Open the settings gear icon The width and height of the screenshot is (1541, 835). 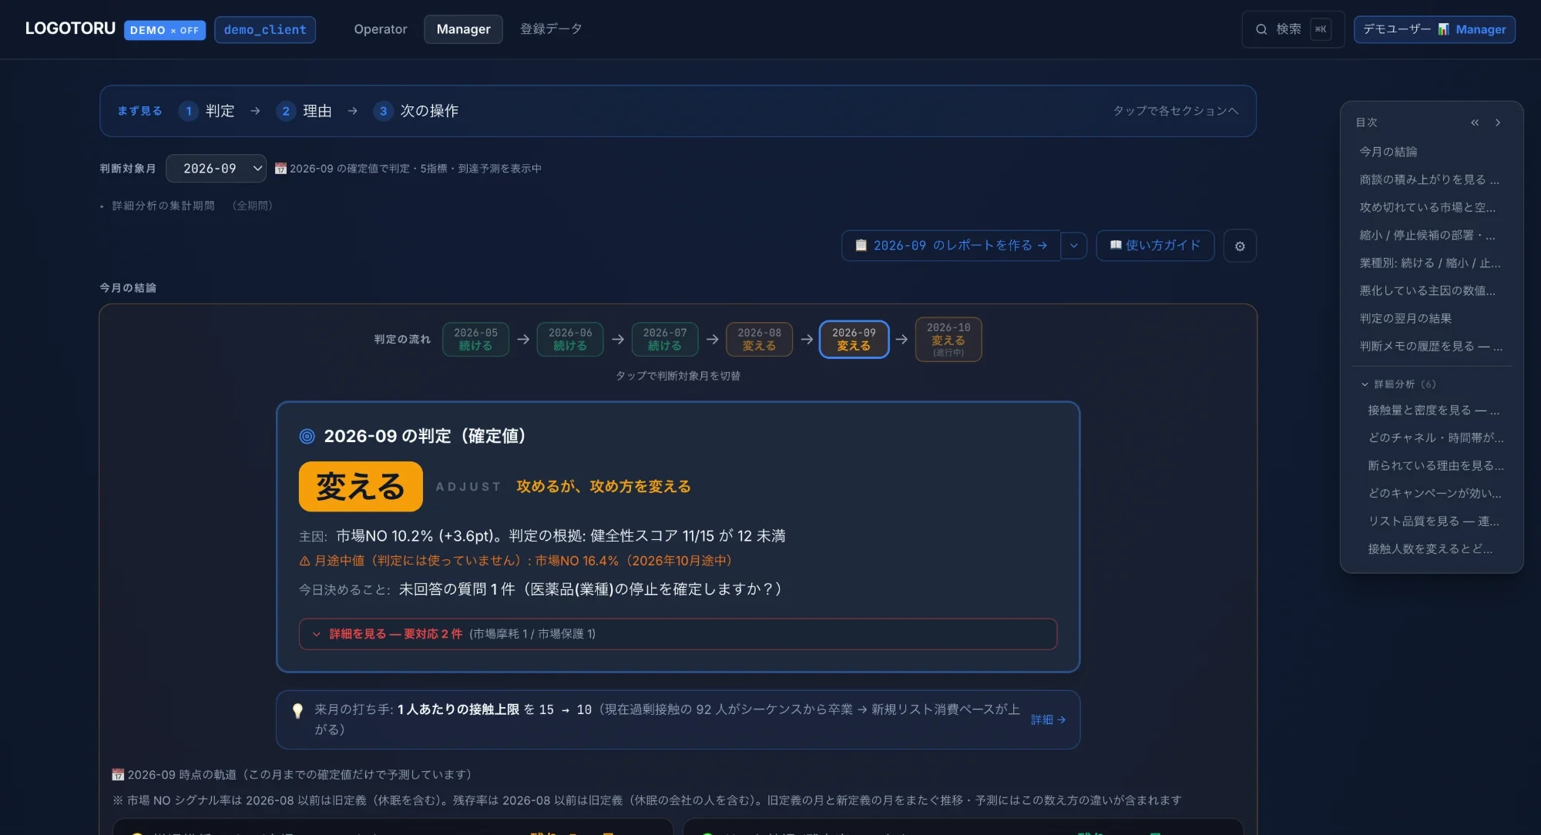pos(1240,246)
